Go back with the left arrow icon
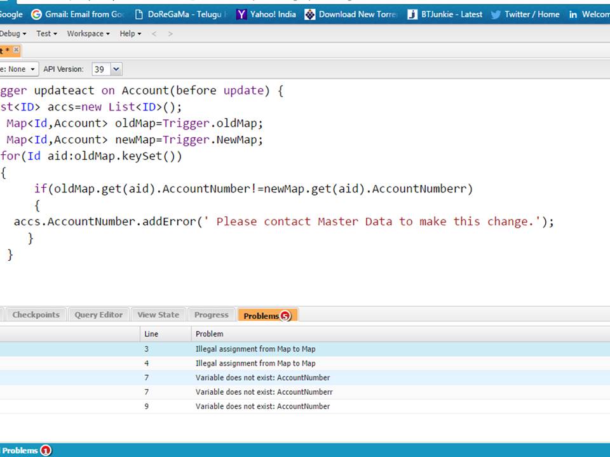The width and height of the screenshot is (610, 457). pos(154,34)
